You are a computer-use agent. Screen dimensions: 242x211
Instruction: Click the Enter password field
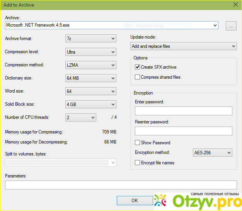point(183,111)
